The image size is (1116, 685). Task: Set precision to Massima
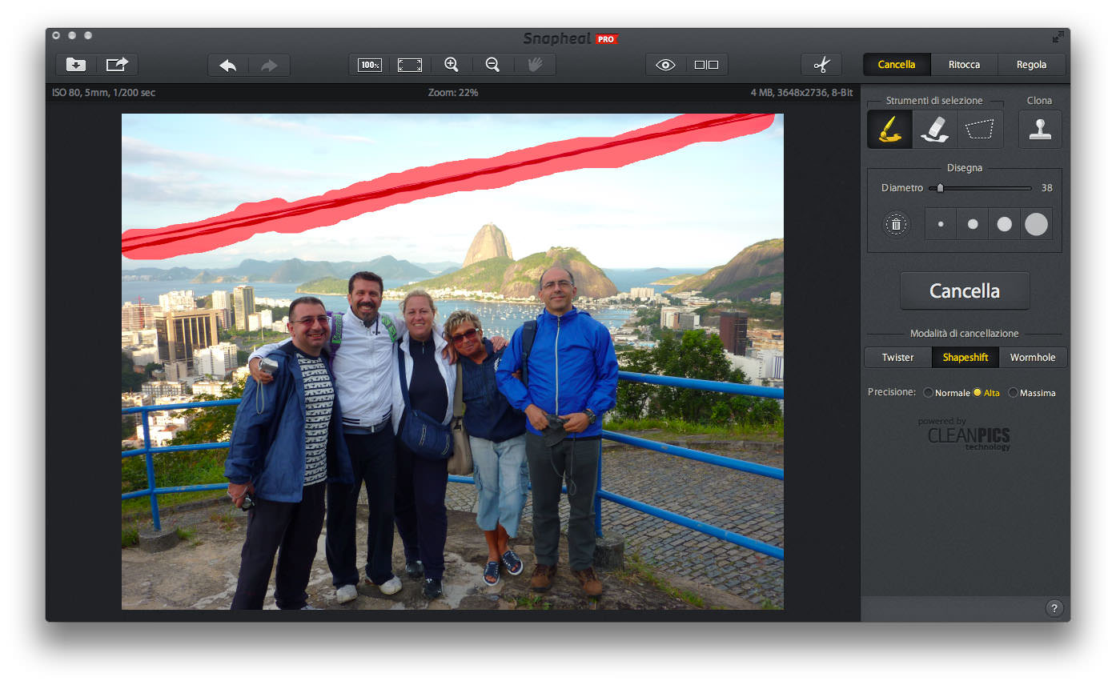(1014, 393)
